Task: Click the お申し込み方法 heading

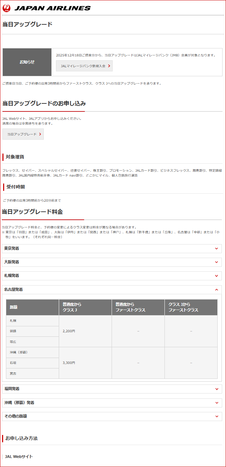Action: tap(22, 438)
